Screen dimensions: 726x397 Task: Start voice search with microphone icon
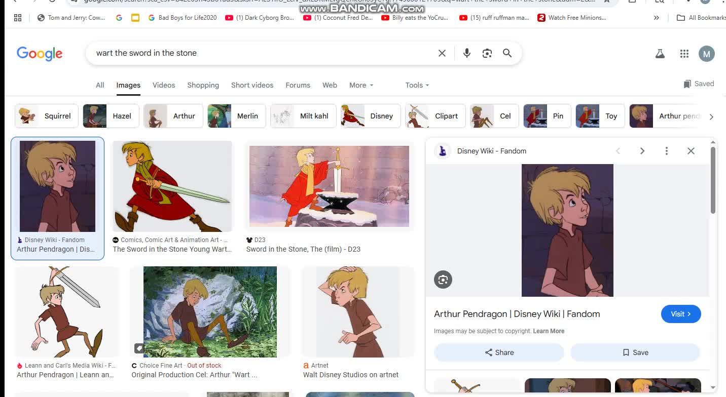click(467, 53)
